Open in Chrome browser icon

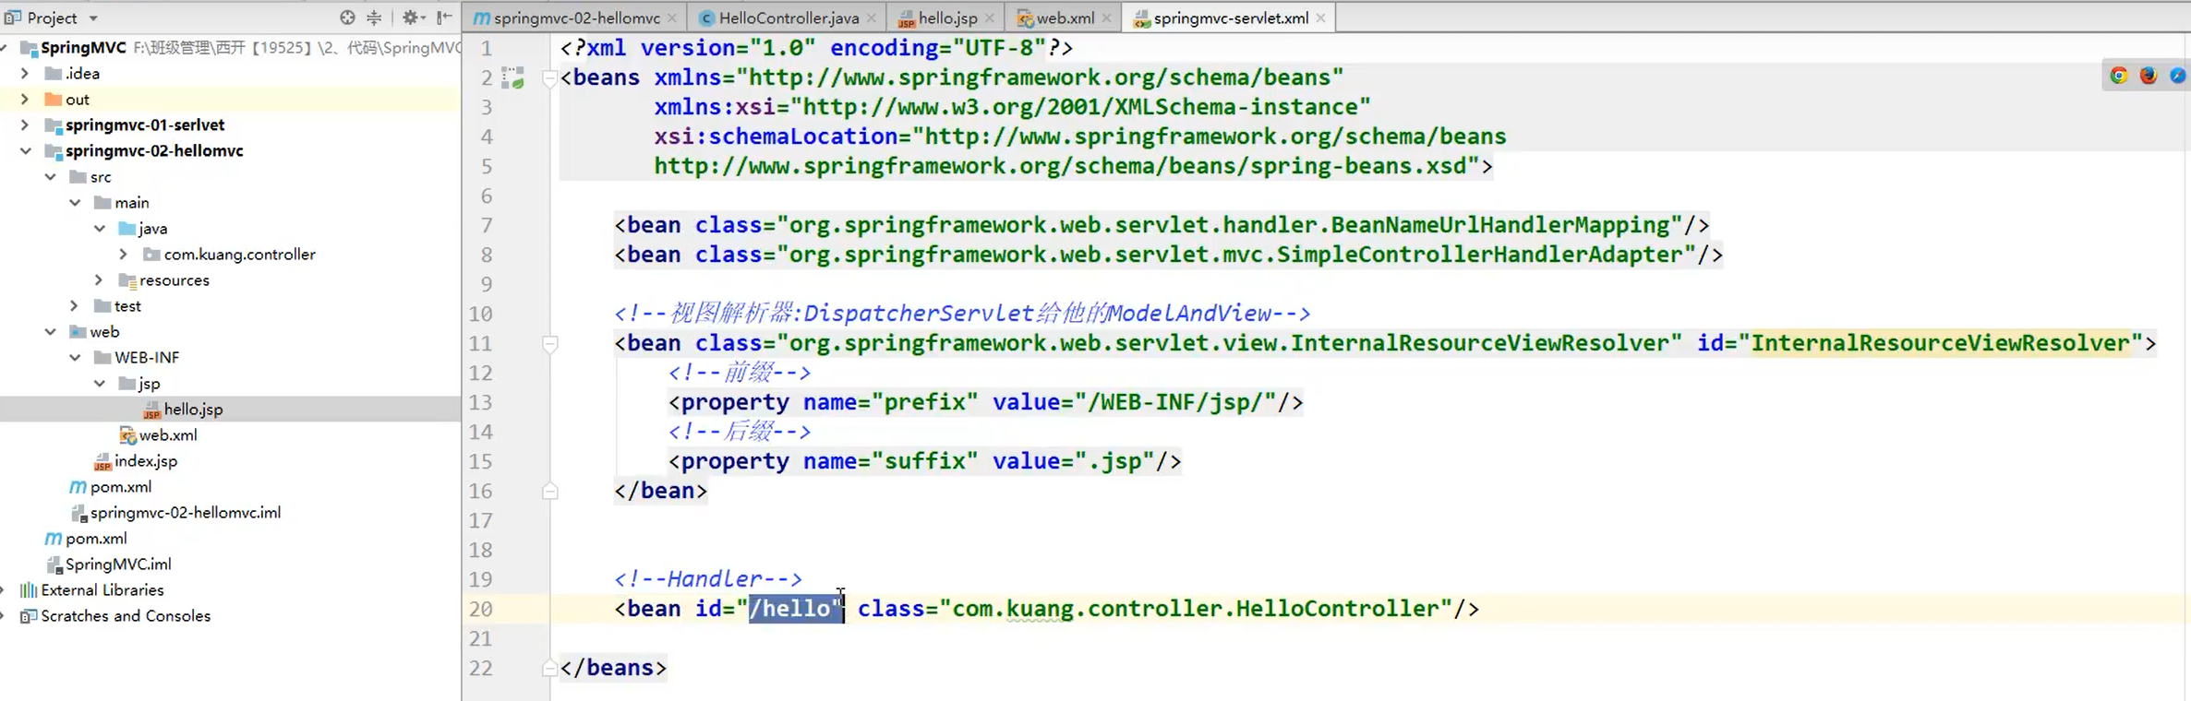tap(2119, 76)
